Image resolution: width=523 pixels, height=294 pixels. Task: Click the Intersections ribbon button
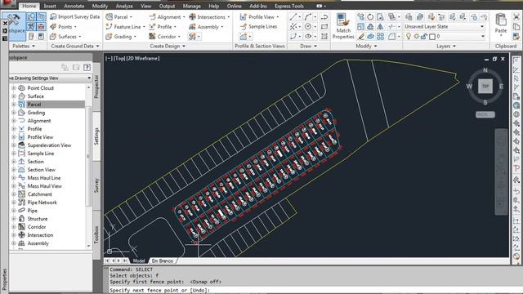209,16
